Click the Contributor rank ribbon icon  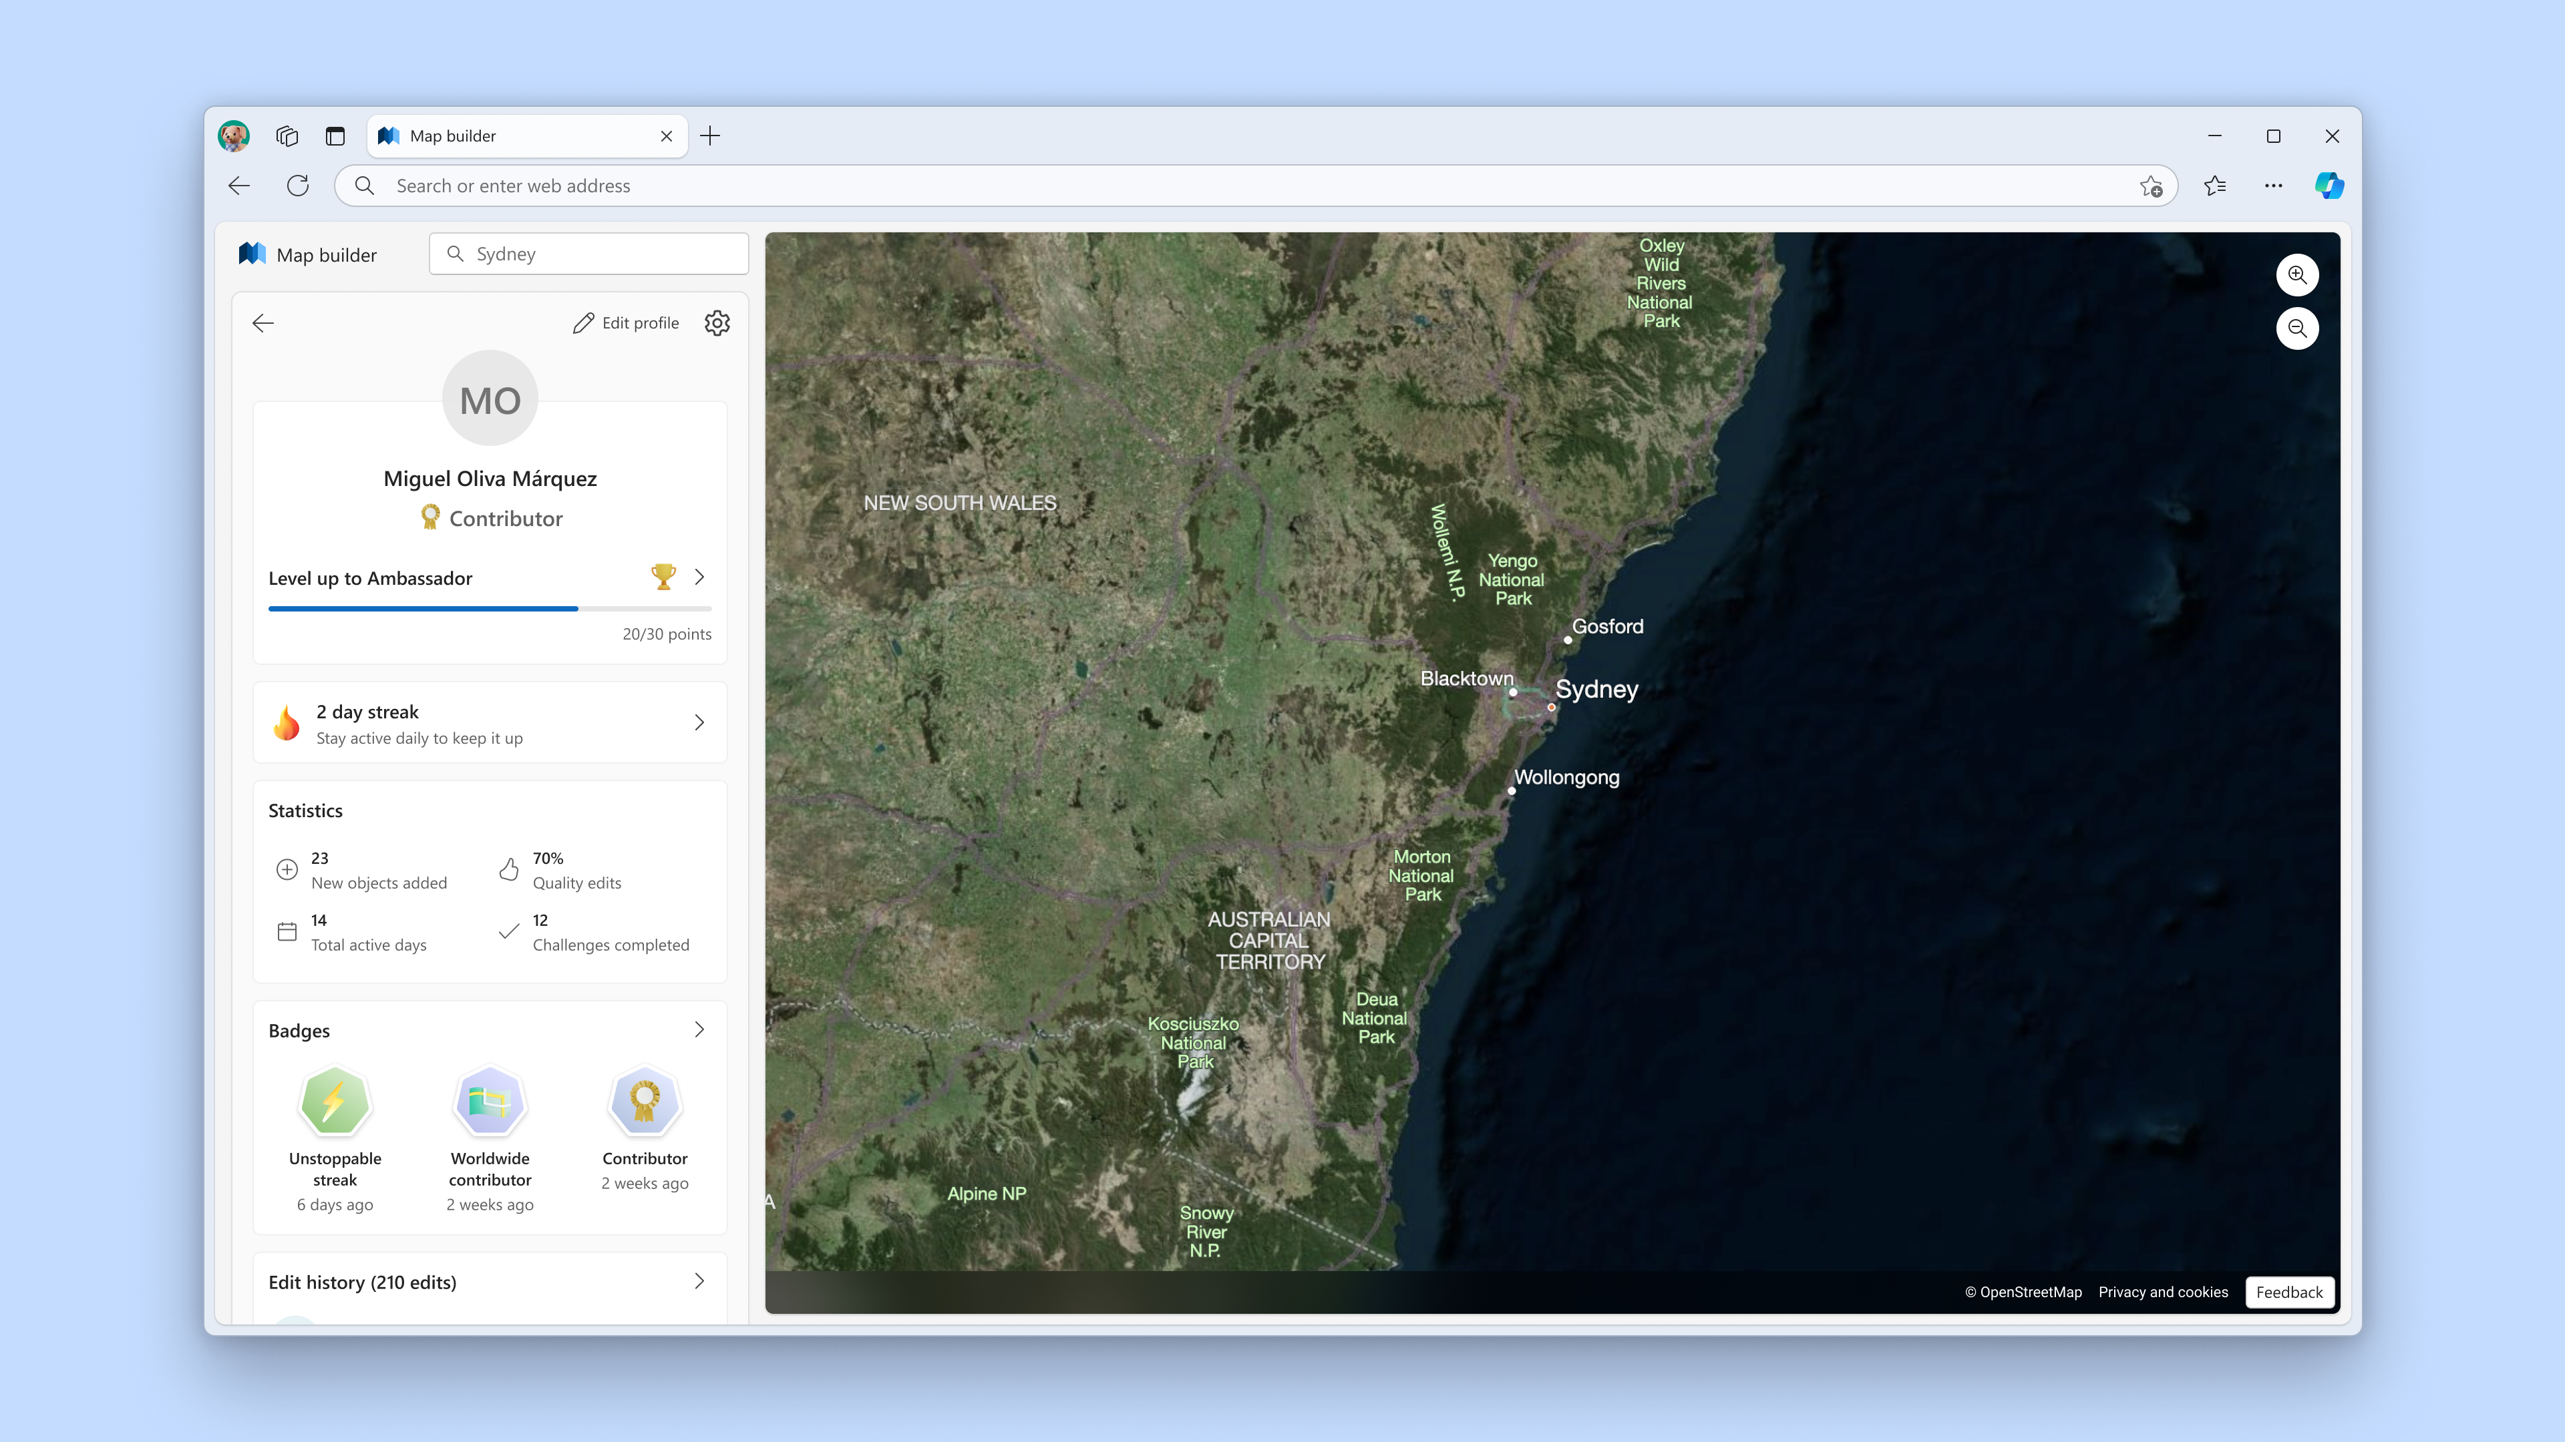pos(430,517)
